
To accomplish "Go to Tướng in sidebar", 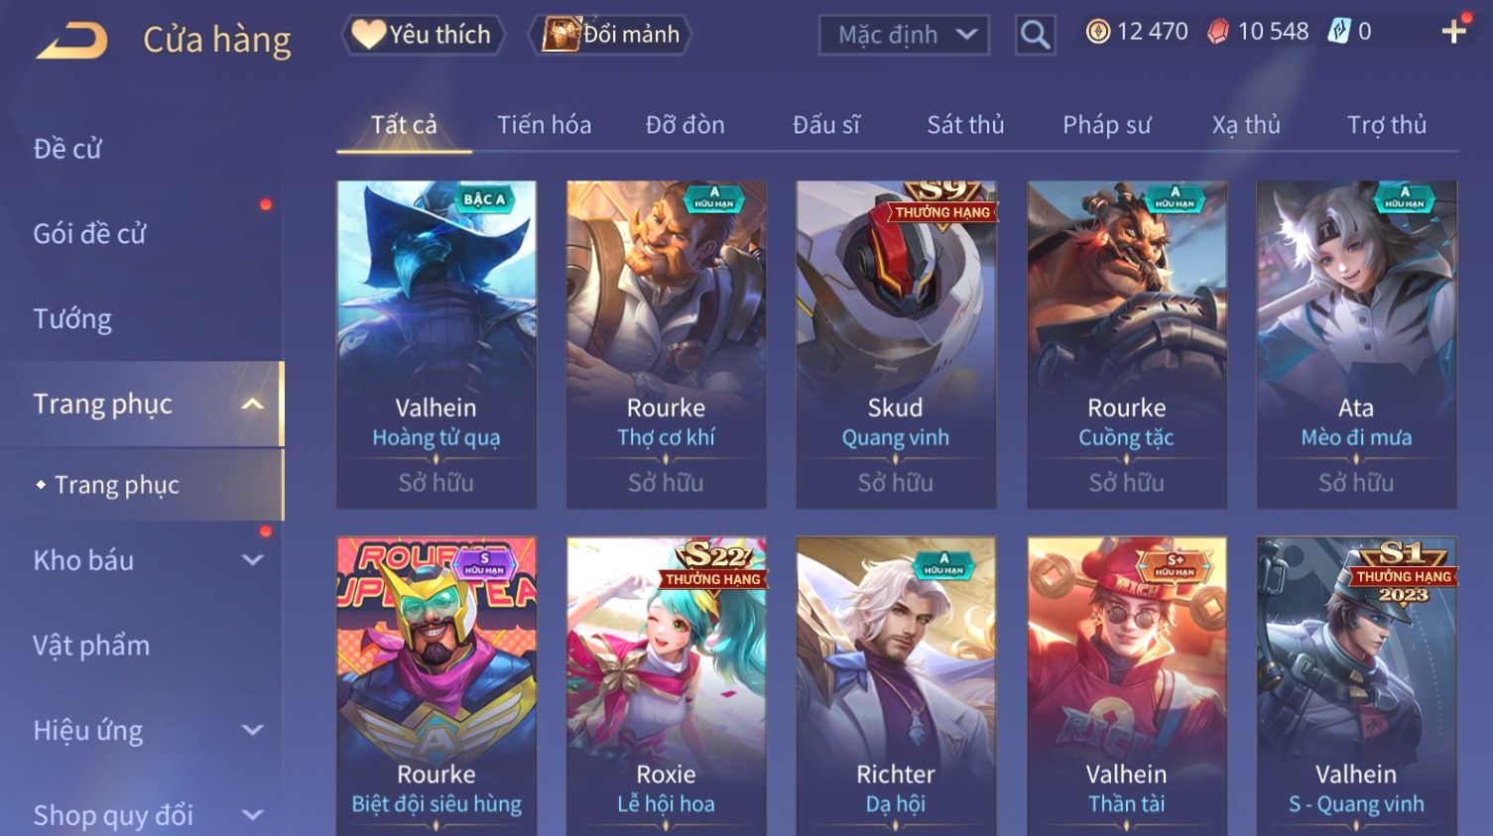I will 72,319.
